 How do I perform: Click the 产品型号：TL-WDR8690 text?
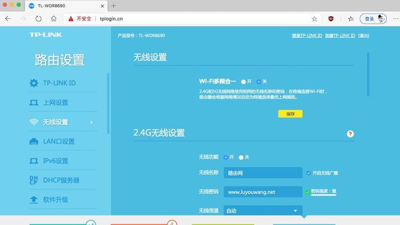click(141, 35)
